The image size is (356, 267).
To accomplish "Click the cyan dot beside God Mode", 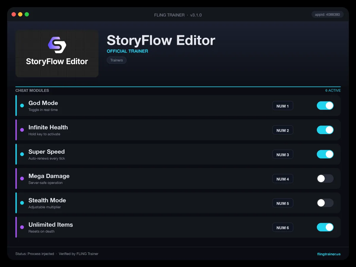I will tap(22, 106).
